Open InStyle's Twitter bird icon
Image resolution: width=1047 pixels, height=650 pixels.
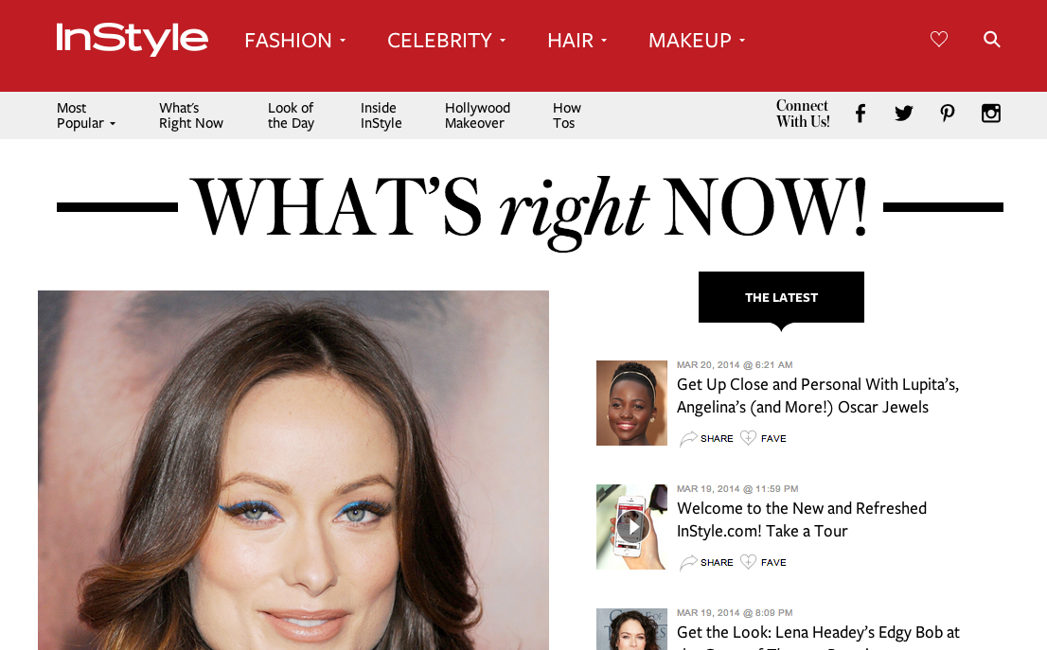[x=903, y=114]
